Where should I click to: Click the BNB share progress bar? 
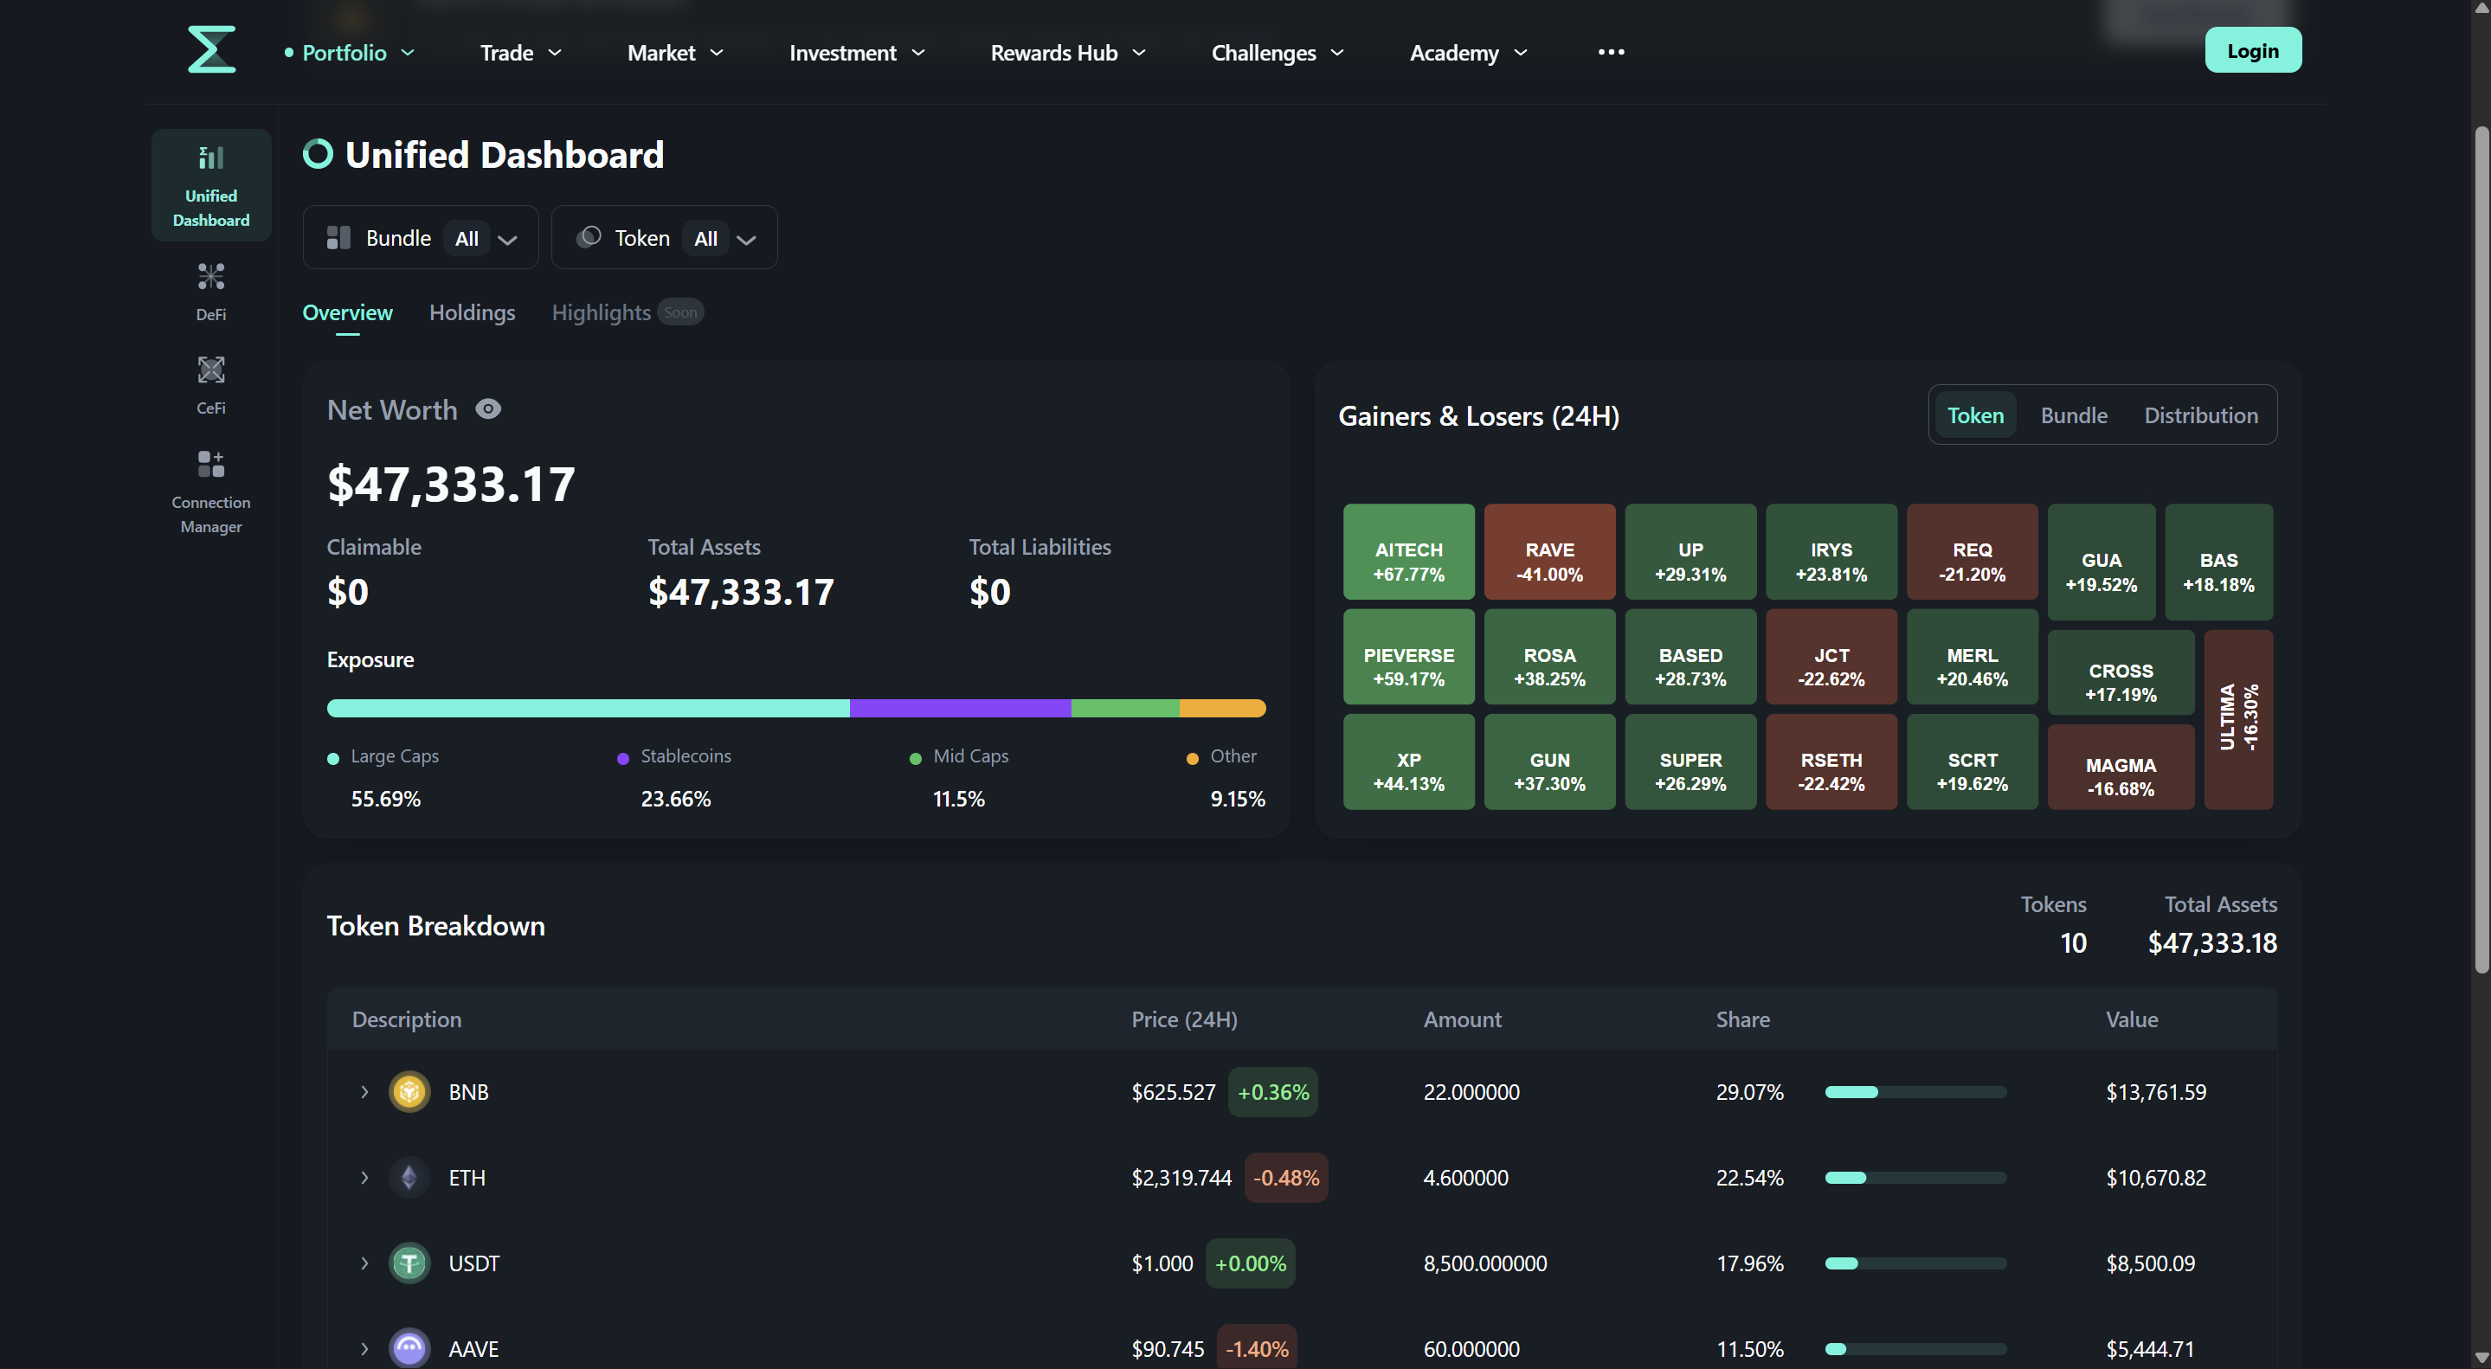1915,1092
